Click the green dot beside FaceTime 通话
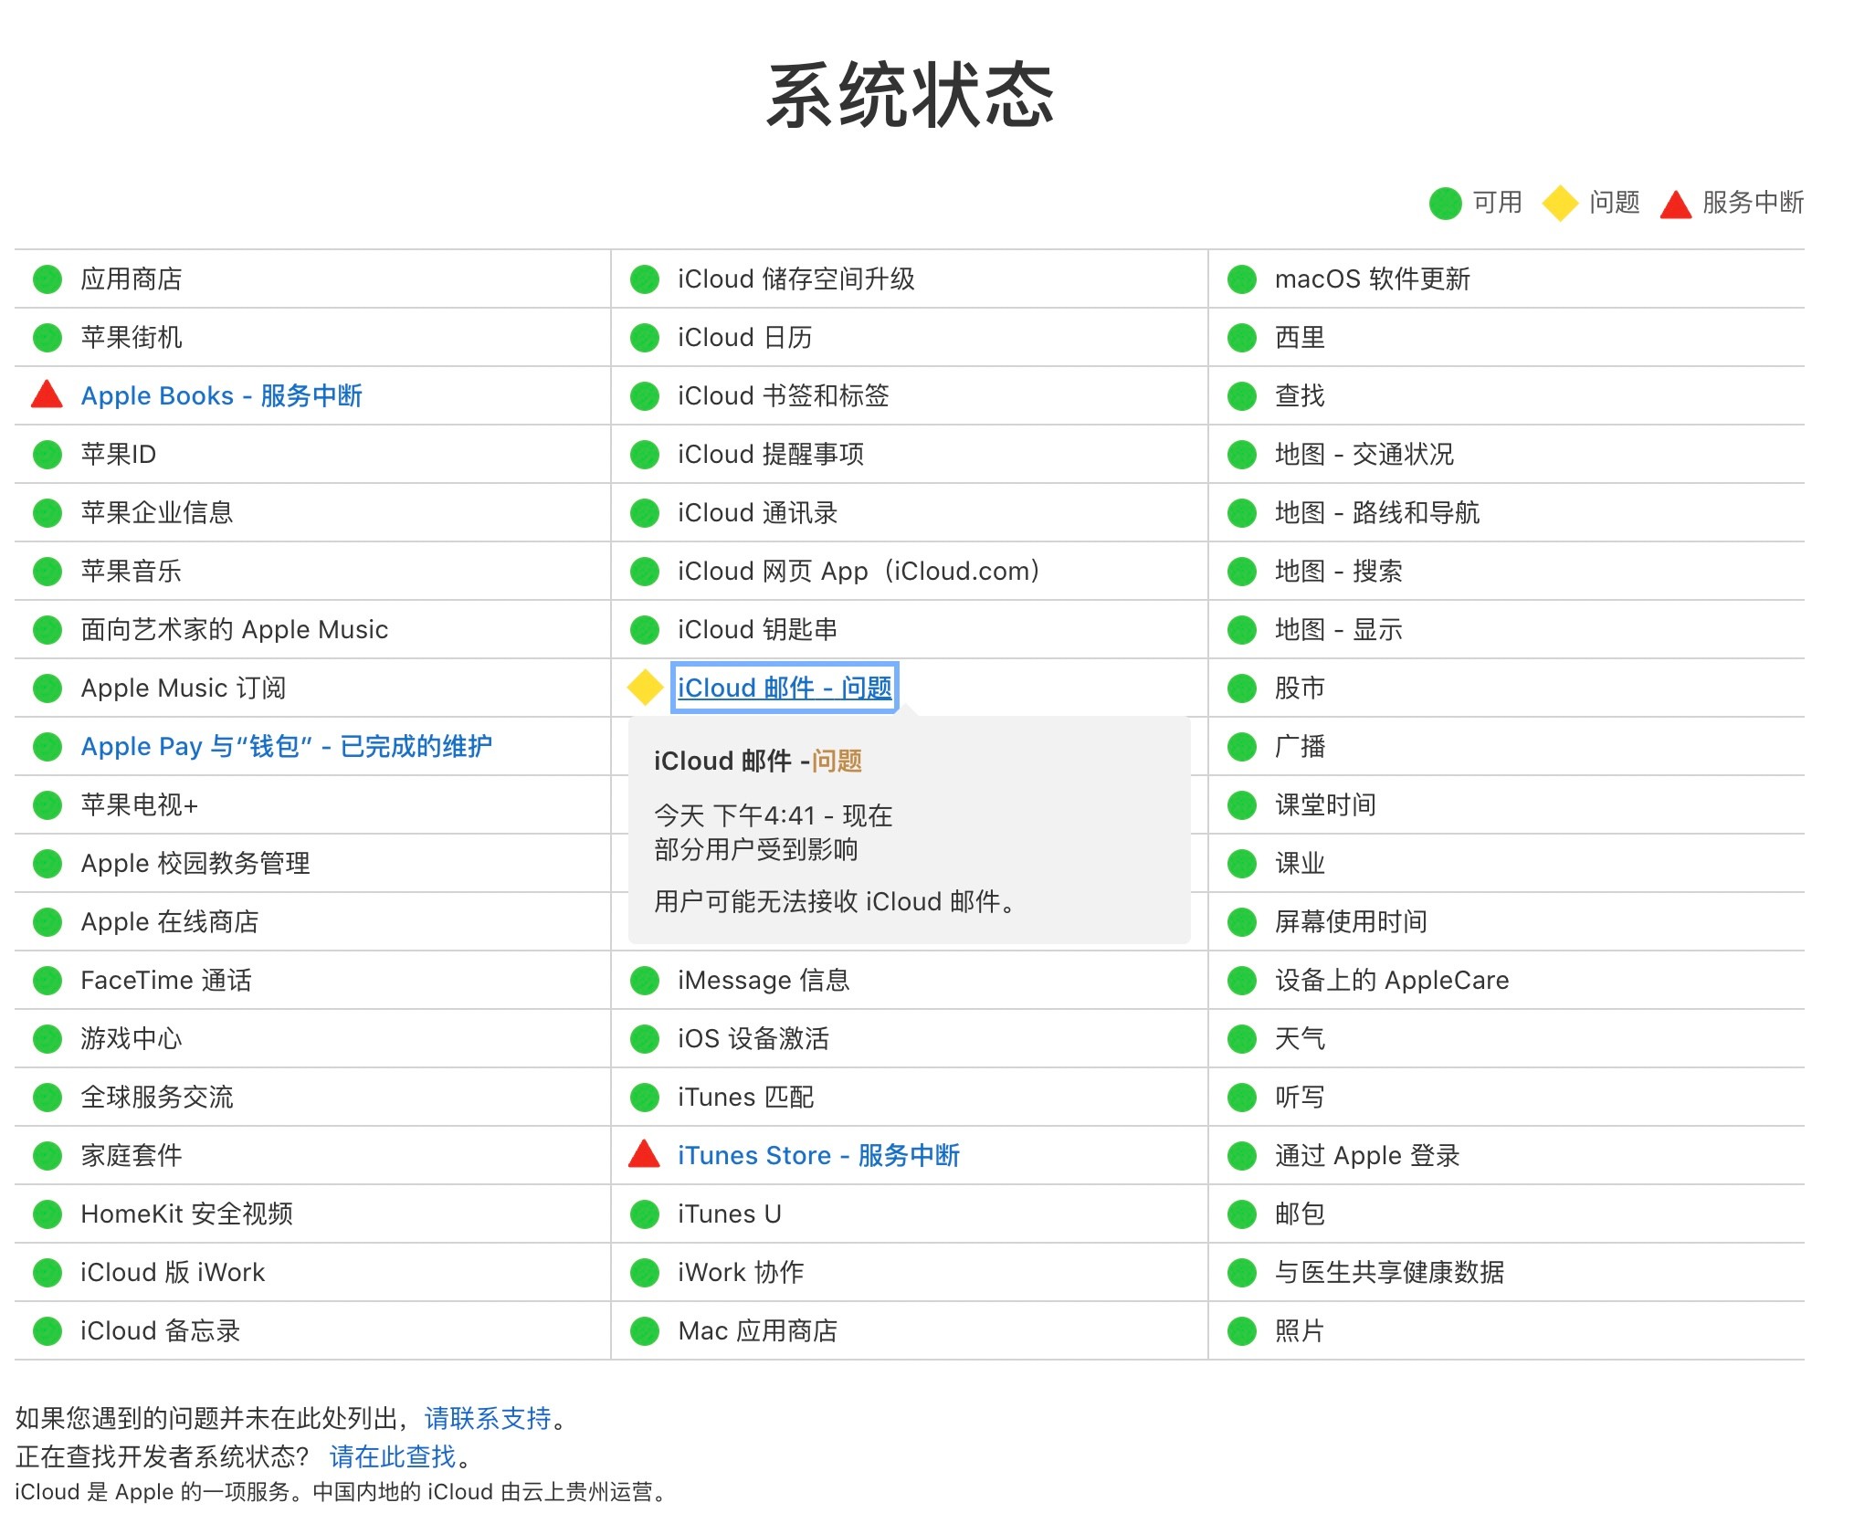 click(47, 980)
